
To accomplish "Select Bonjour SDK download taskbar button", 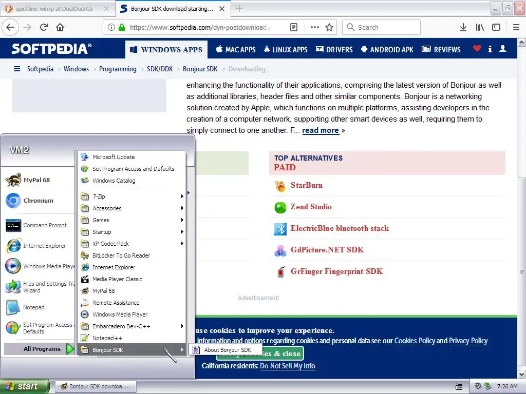I will 96,386.
